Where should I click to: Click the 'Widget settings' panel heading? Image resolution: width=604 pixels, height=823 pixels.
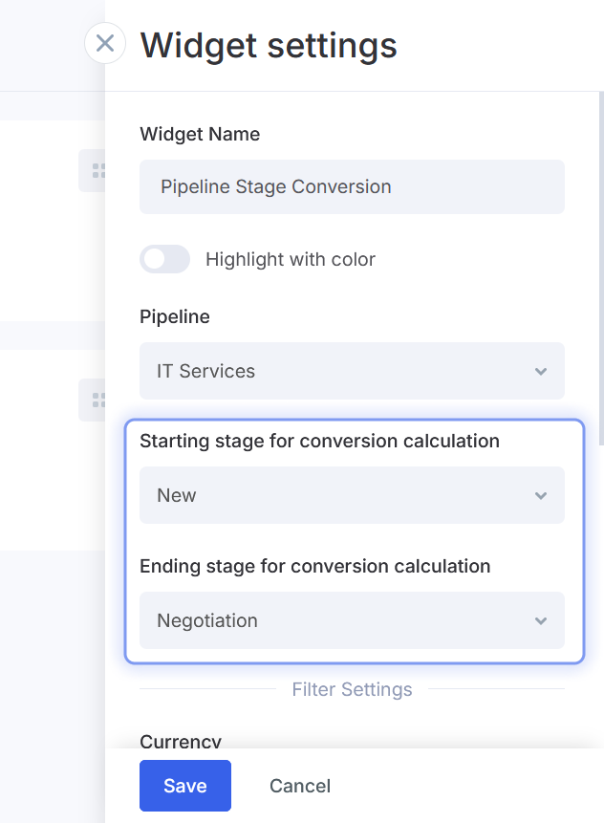click(269, 44)
